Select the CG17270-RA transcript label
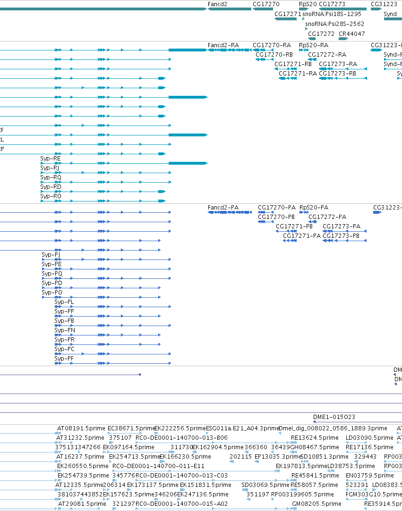This screenshot has height=511, width=402. pyautogui.click(x=272, y=45)
